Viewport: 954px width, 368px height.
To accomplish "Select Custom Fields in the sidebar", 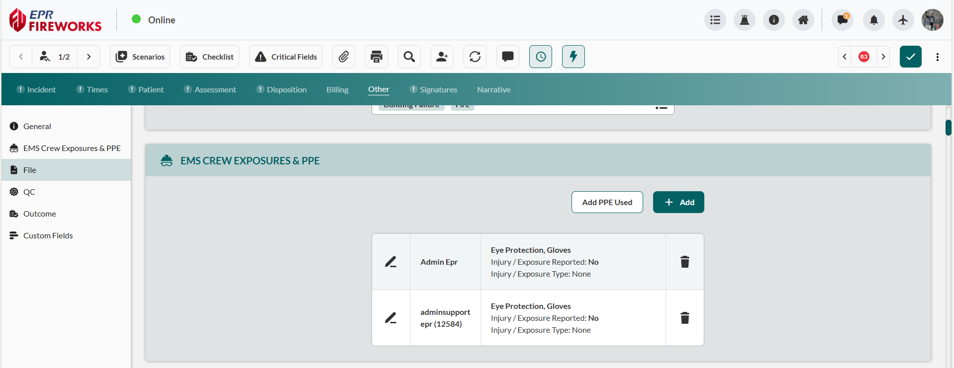I will (x=48, y=235).
